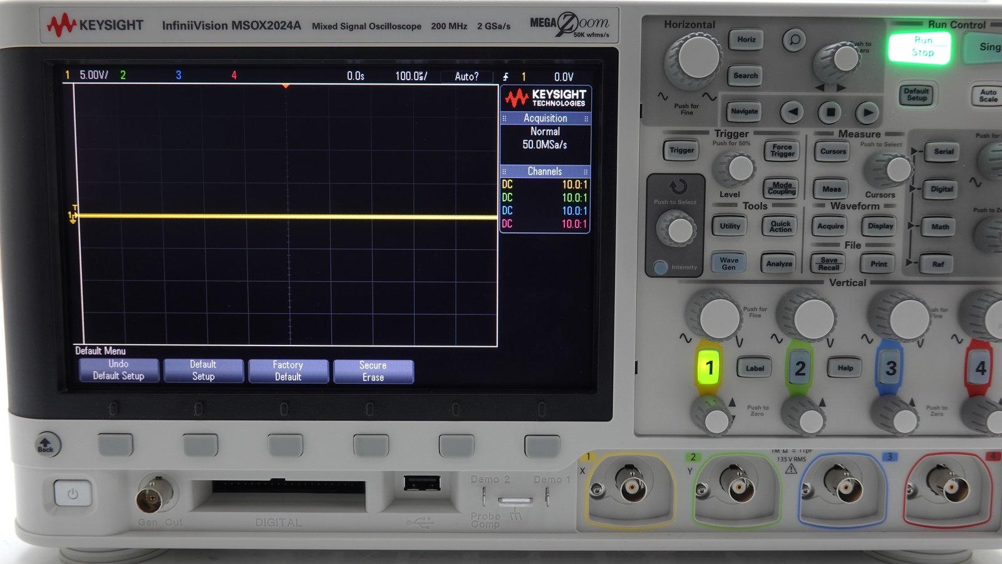Push the large horizontal scale knob
This screenshot has width=1002, height=564.
[696, 59]
